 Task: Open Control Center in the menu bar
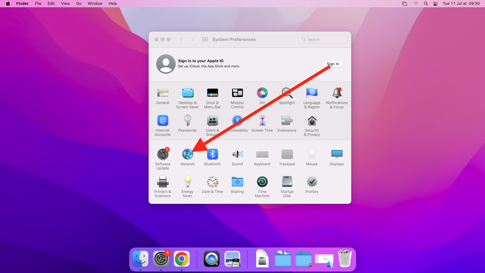click(436, 4)
